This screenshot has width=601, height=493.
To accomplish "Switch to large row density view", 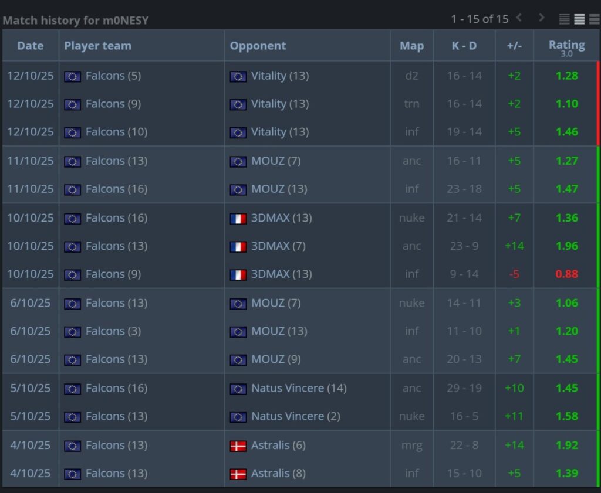I will (x=594, y=19).
